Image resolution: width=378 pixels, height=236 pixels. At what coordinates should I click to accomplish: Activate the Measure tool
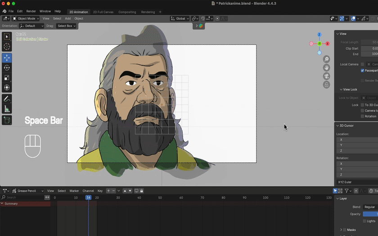tap(7, 109)
